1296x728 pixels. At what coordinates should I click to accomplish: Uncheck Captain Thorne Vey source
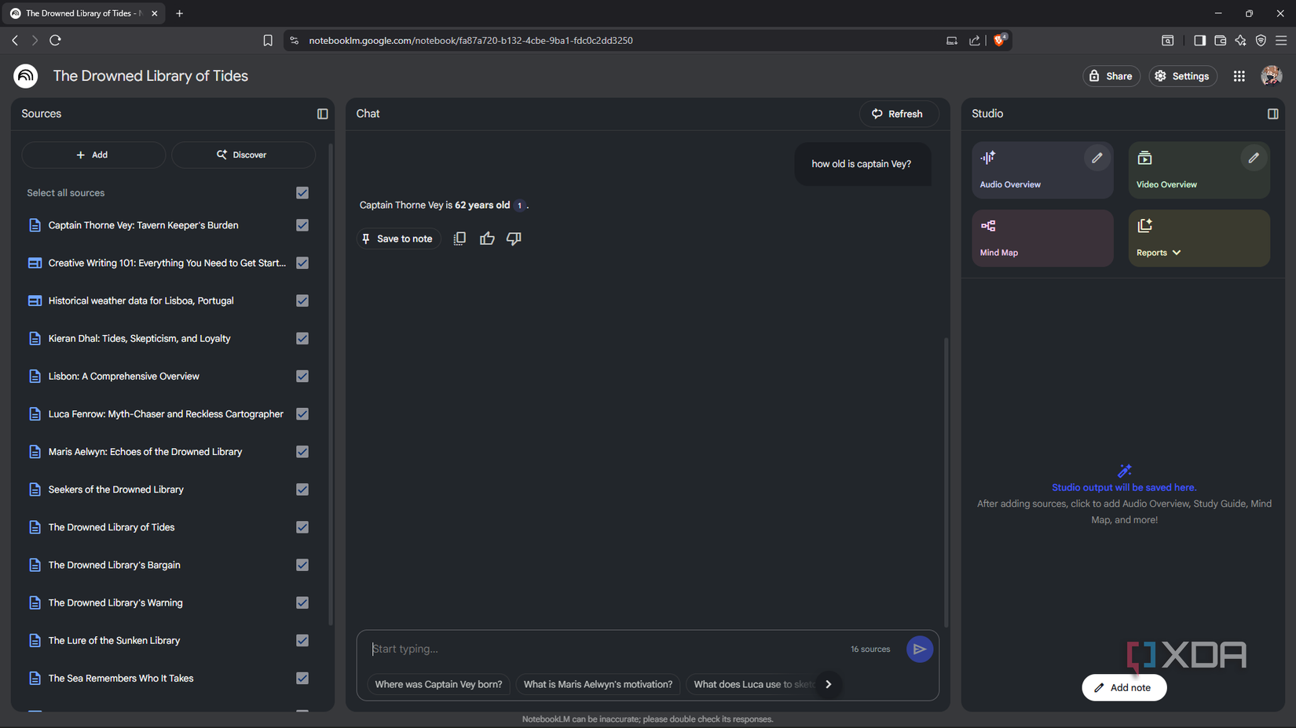(x=302, y=225)
